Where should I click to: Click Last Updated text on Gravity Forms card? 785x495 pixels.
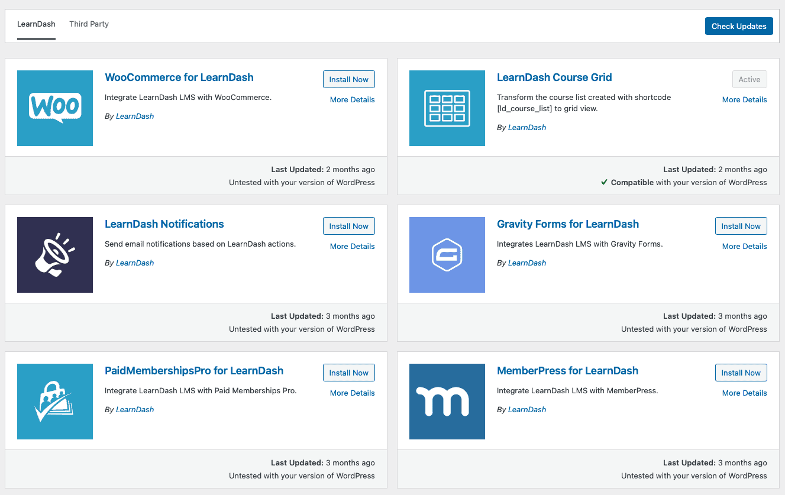tap(715, 316)
